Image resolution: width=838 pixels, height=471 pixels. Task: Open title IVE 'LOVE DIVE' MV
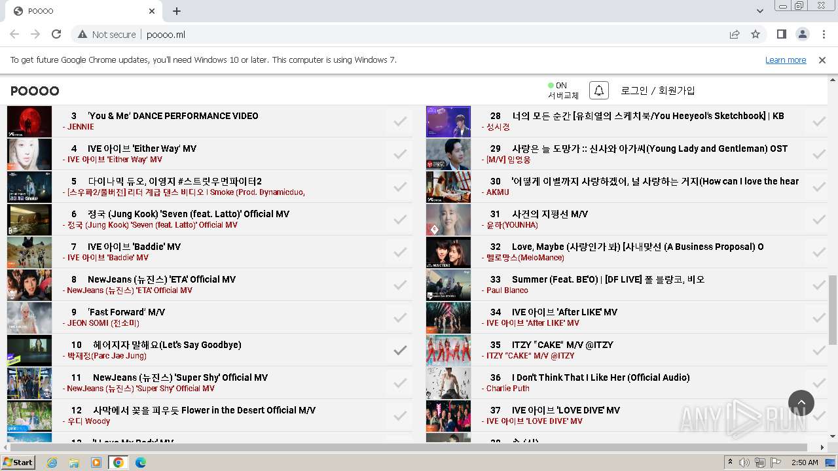[566, 410]
